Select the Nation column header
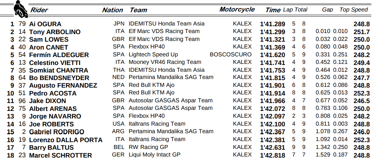Viewport: 372px width, 159px height. tap(113, 10)
